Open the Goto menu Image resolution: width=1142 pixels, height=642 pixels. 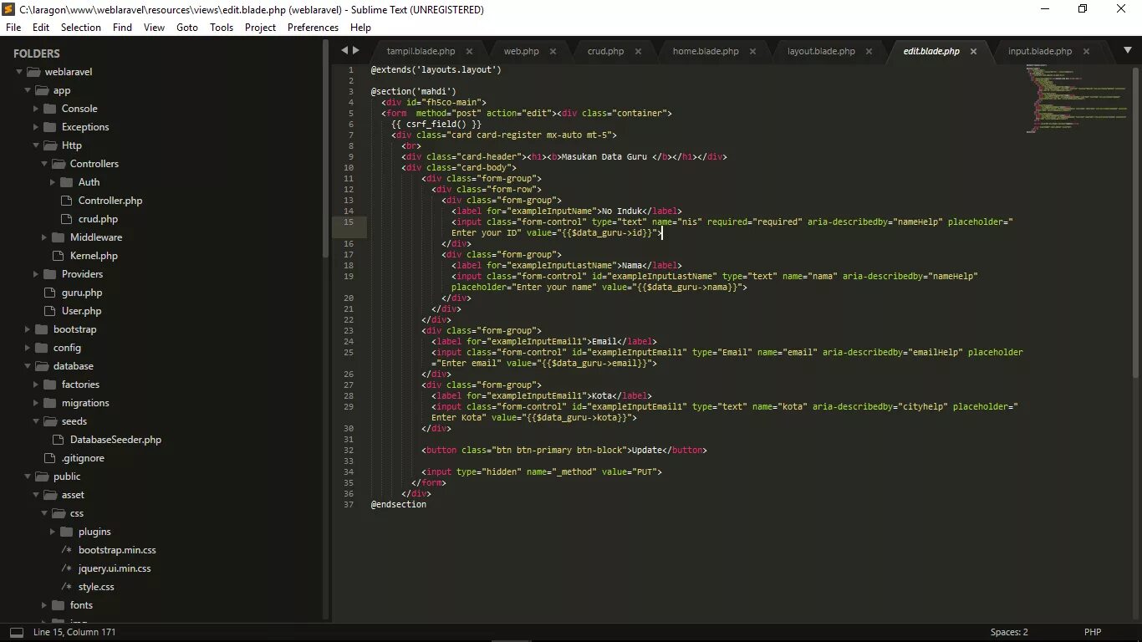[x=187, y=28]
